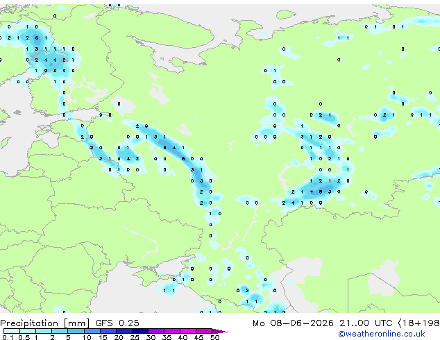Pick legend swatch between 35 and 40
The width and height of the screenshot is (440, 340).
[171, 331]
